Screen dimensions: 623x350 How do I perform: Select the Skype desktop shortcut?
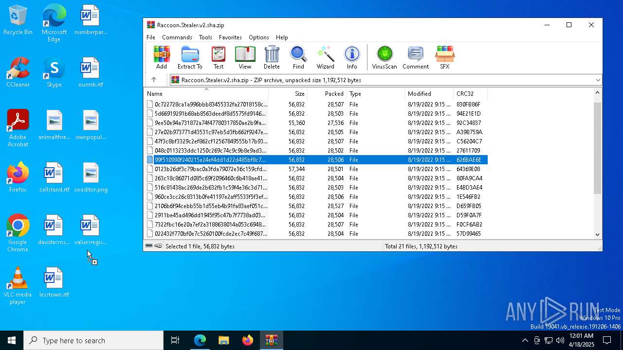click(x=54, y=72)
